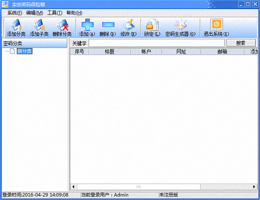Click the 邮箱 column header
The height and width of the screenshot is (200, 260).
[x=222, y=52]
